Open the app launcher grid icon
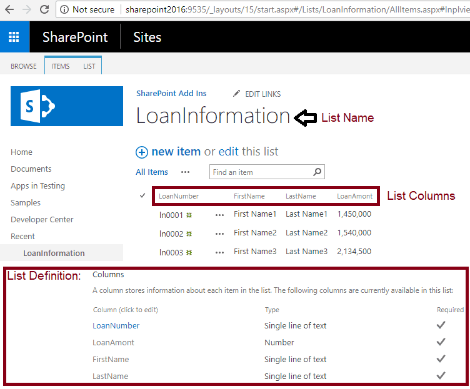470x389 pixels. (x=14, y=37)
